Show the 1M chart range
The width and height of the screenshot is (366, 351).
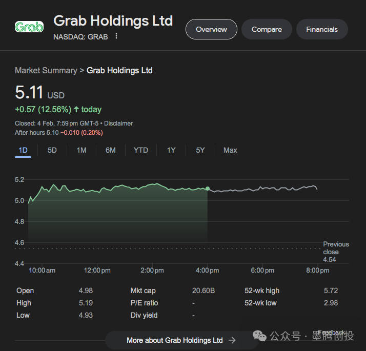tap(82, 150)
